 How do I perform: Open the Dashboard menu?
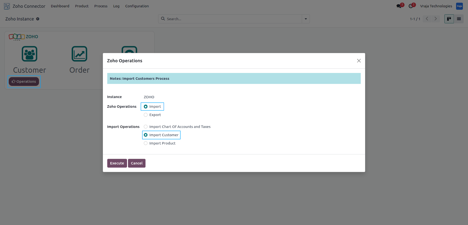60,6
